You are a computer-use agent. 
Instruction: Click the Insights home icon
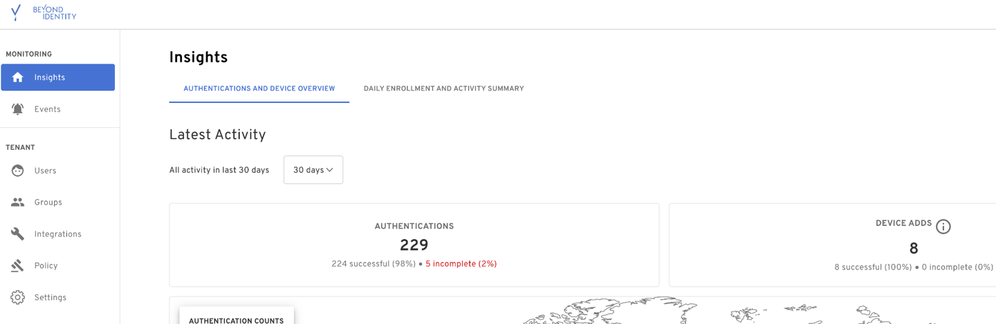[x=18, y=77]
